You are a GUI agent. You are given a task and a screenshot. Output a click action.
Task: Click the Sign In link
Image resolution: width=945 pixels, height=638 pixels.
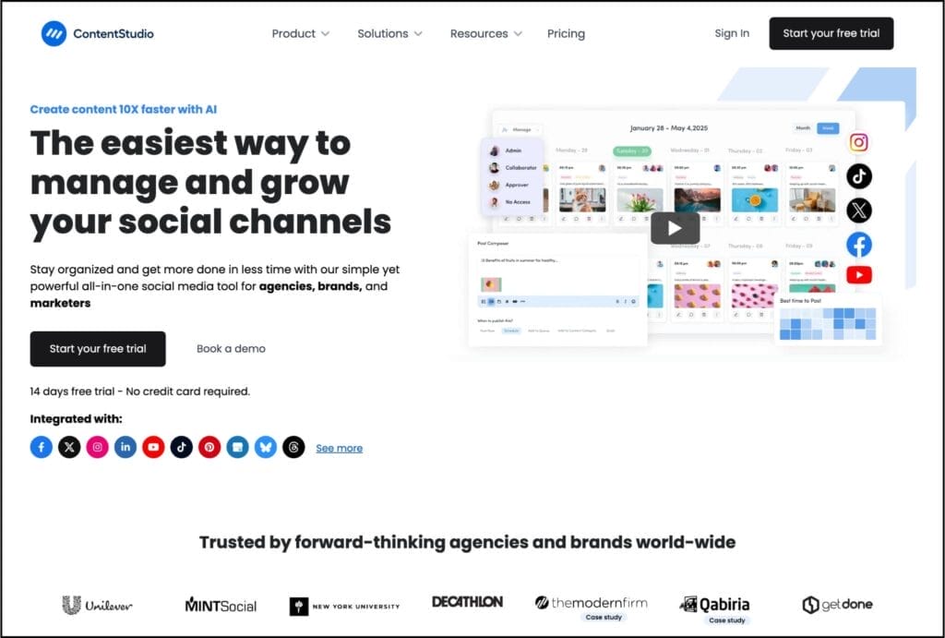[x=732, y=33]
